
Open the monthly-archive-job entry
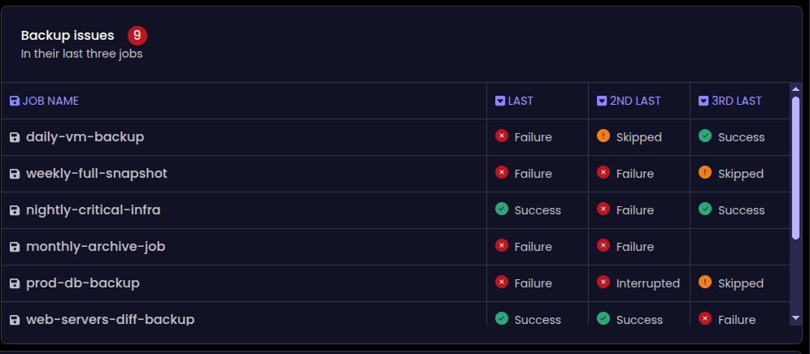96,247
